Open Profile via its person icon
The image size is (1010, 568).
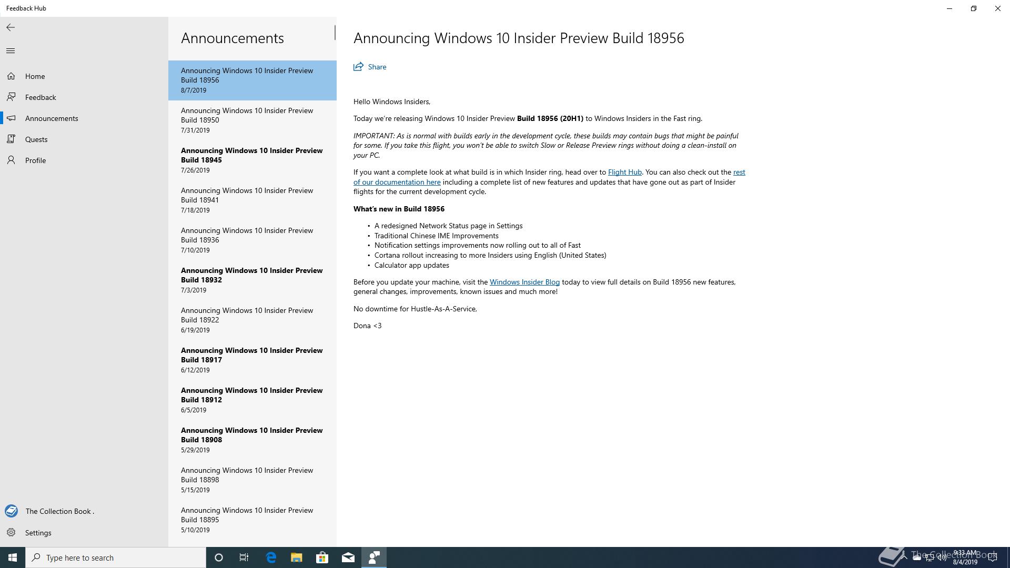click(x=11, y=160)
